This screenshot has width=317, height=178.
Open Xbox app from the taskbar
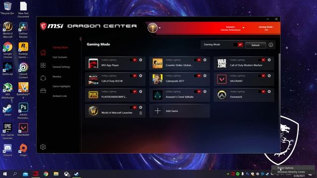(x=66, y=174)
